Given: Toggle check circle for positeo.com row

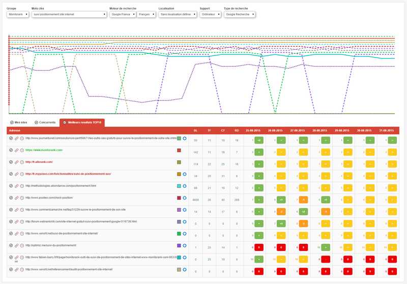Looking at the screenshot, I should (x=11, y=198).
